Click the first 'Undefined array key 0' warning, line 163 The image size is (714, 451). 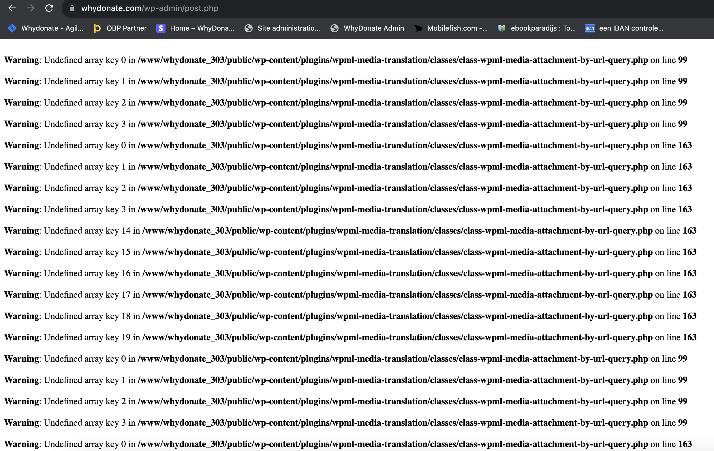click(x=348, y=145)
